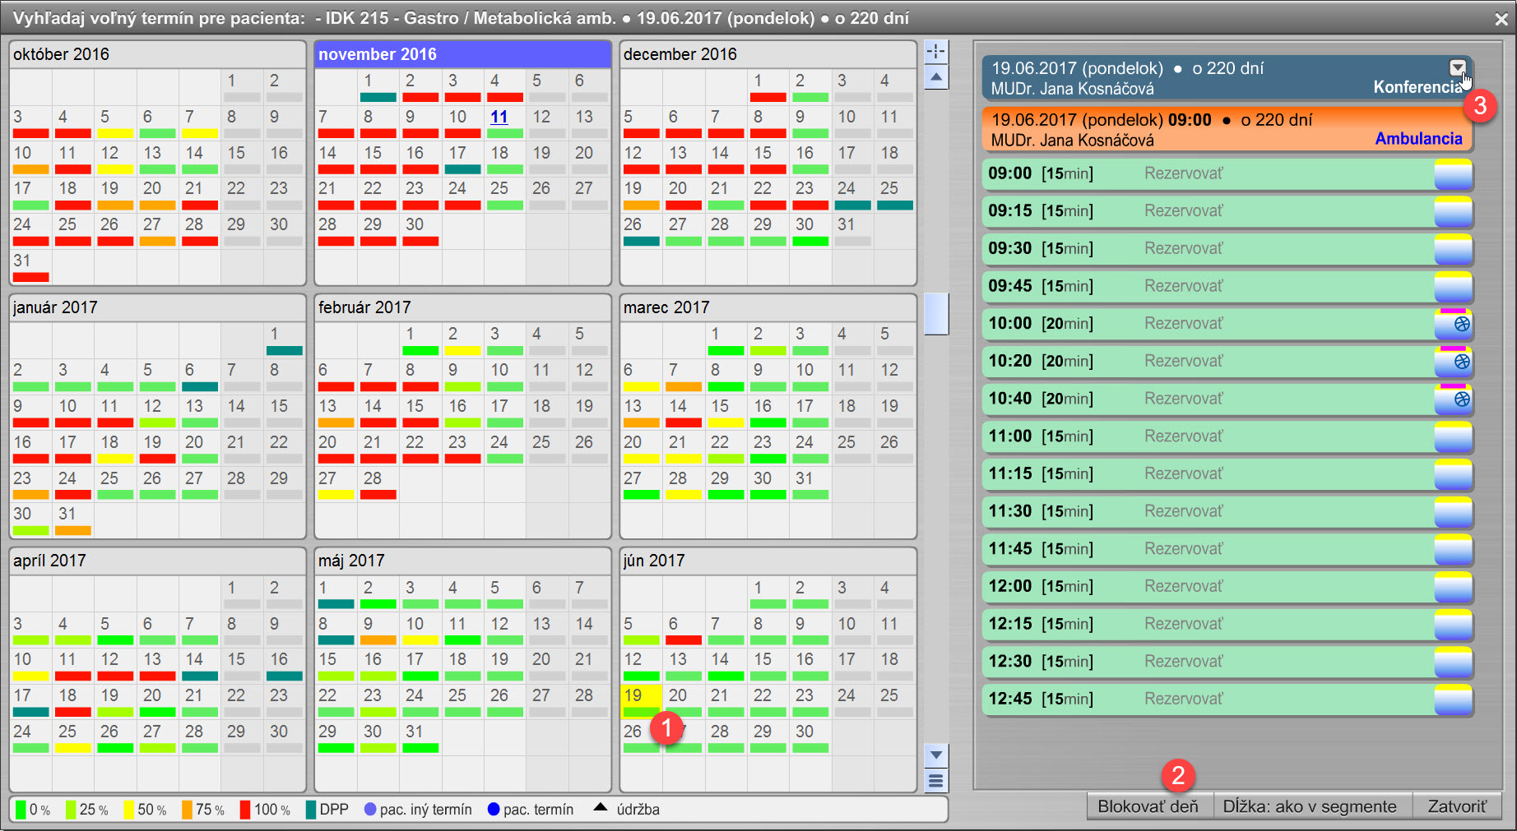This screenshot has width=1517, height=831.
Task: Select the orange Ambulancia segment header
Action: tap(1226, 130)
